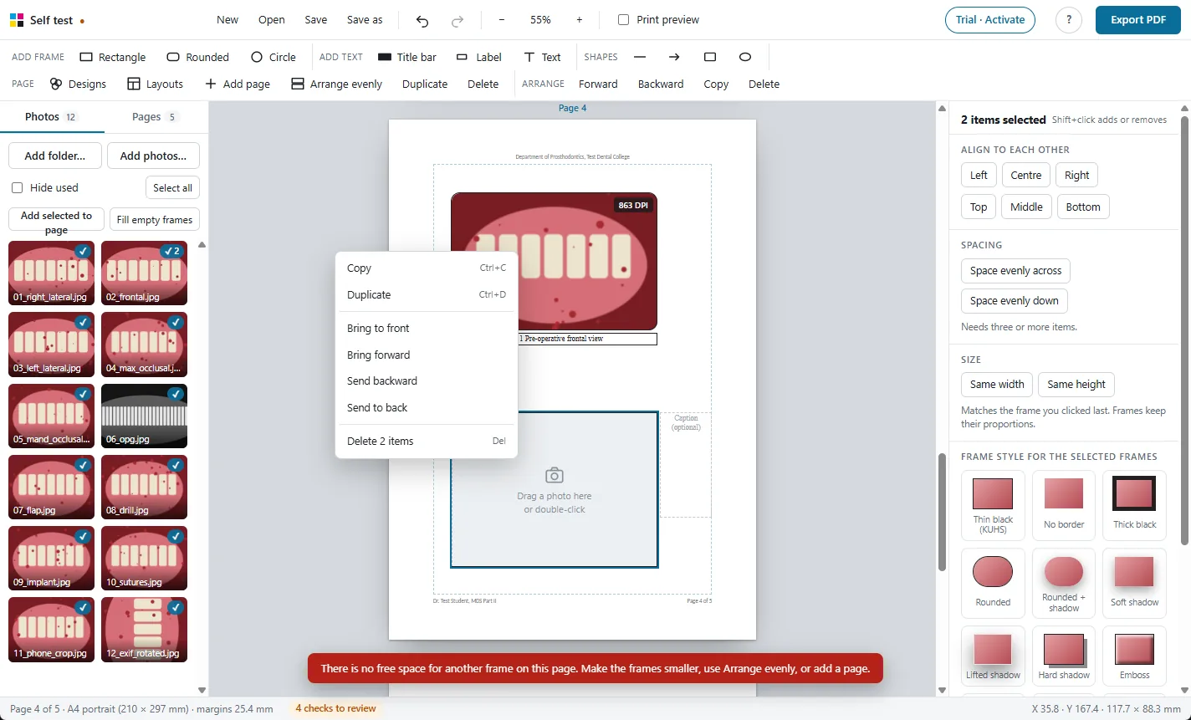1191x720 pixels.
Task: Apply the Thick black frame style
Action: tap(1135, 505)
